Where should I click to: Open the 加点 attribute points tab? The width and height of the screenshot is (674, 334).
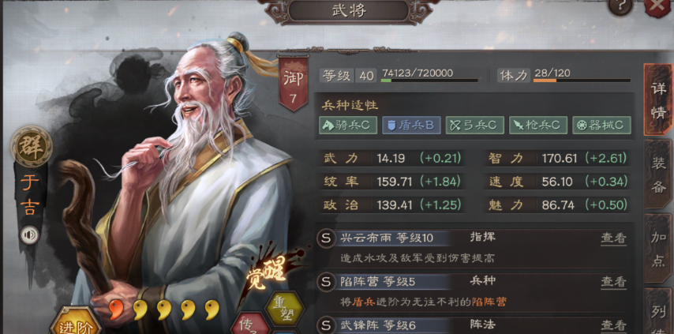pos(658,249)
